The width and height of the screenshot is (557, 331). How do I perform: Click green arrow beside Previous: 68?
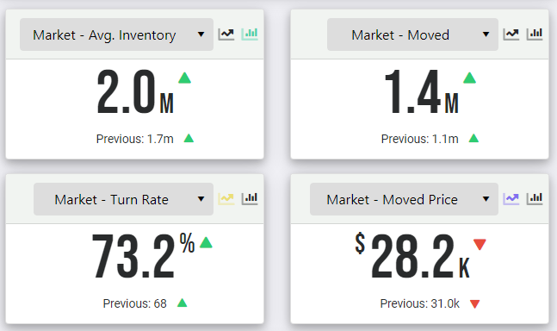click(x=183, y=303)
